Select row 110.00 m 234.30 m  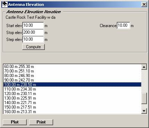(x=72, y=89)
